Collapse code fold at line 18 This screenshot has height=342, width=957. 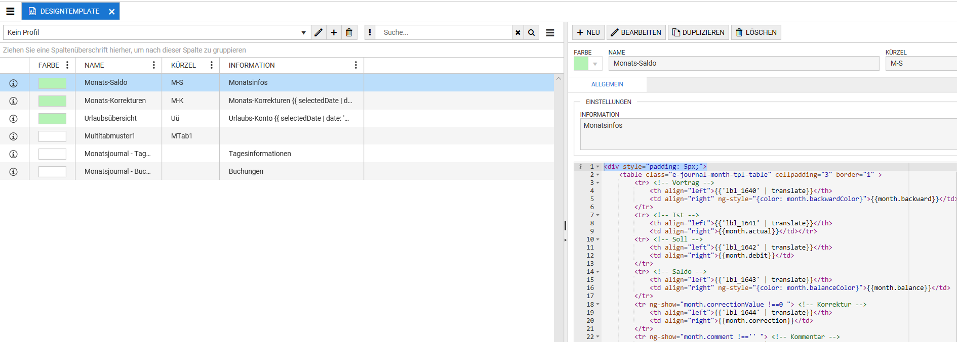(x=598, y=305)
